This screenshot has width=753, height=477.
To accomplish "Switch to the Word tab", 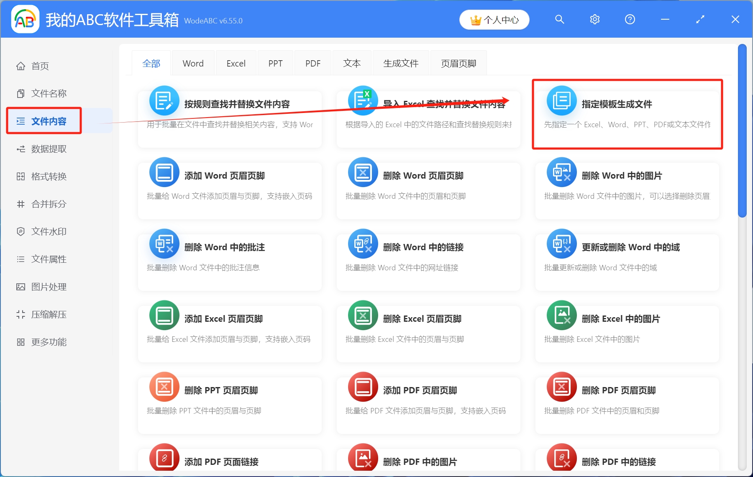I will click(193, 63).
